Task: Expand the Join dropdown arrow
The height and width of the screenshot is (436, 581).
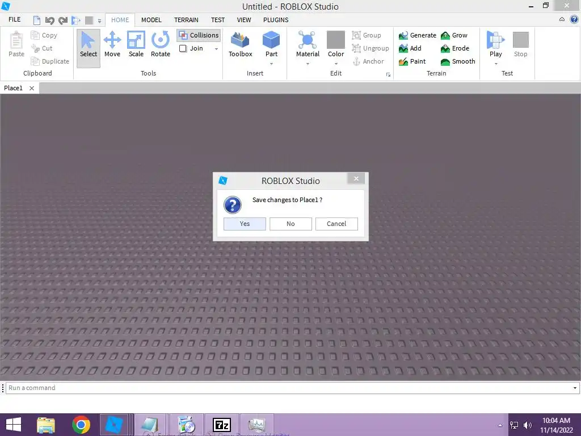Action: pyautogui.click(x=216, y=49)
